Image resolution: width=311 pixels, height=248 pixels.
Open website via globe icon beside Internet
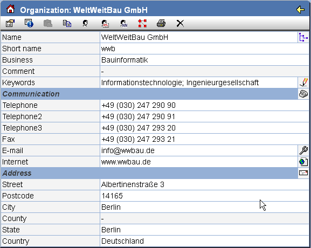coord(303,162)
